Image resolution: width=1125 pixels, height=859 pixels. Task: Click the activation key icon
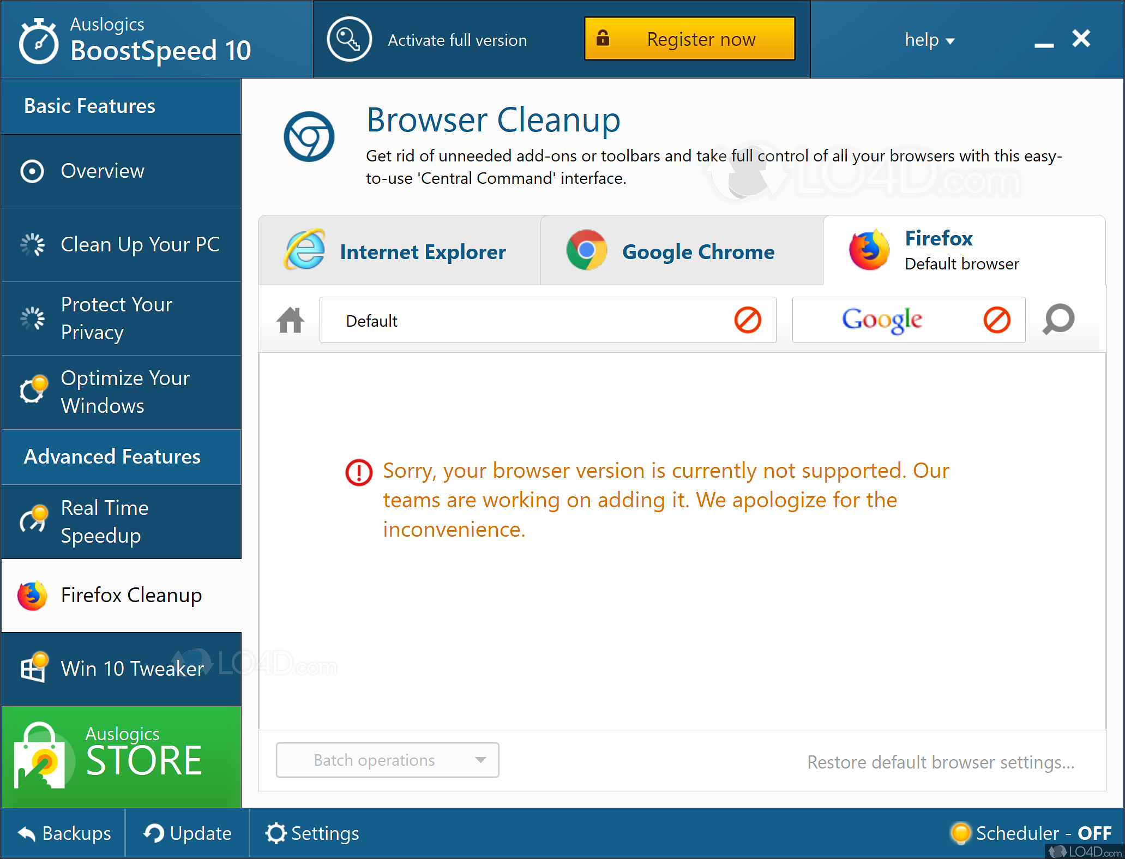pyautogui.click(x=349, y=39)
